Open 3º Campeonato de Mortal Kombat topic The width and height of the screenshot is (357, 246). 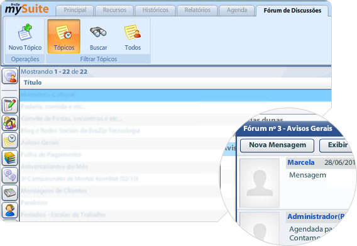[79, 179]
